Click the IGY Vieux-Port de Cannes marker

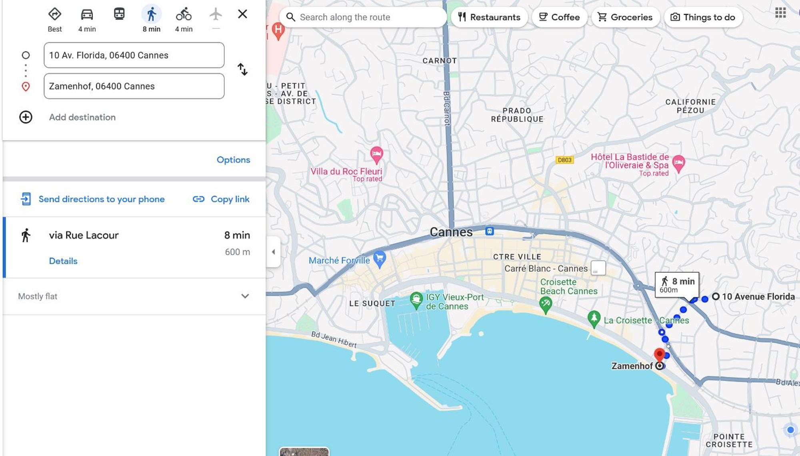416,301
